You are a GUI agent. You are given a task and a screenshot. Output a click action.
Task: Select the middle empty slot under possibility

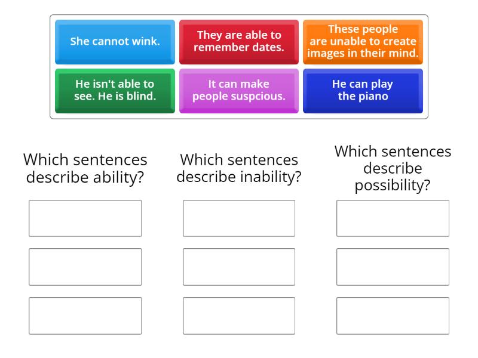coord(393,266)
